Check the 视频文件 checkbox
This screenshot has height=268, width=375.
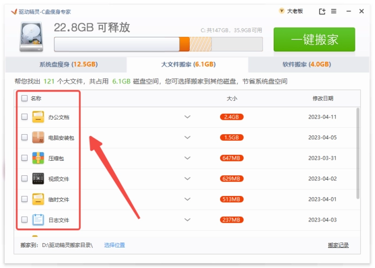click(24, 179)
